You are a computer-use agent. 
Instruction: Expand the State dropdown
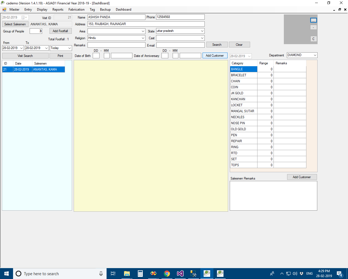coord(202,31)
